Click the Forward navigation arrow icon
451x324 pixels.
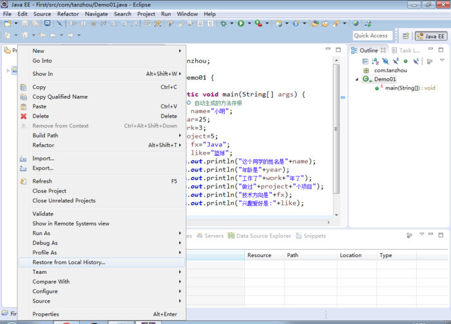point(70,35)
